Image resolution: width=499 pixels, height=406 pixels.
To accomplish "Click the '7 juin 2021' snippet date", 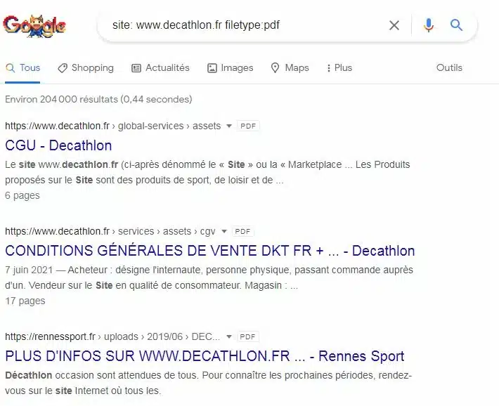I will click(29, 270).
